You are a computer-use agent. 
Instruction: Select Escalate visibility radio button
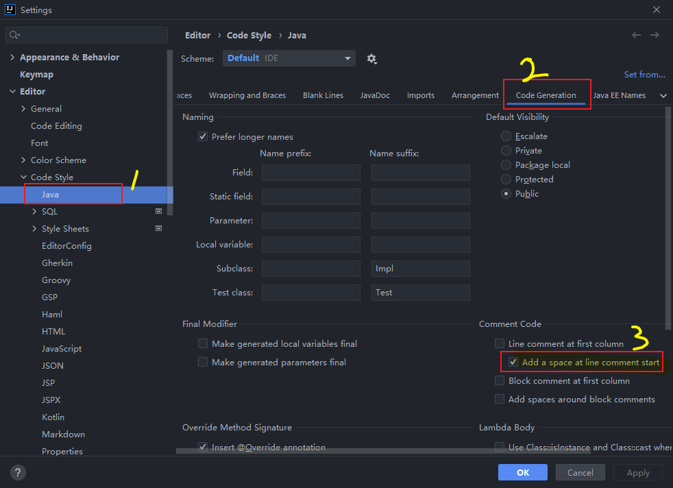click(506, 136)
